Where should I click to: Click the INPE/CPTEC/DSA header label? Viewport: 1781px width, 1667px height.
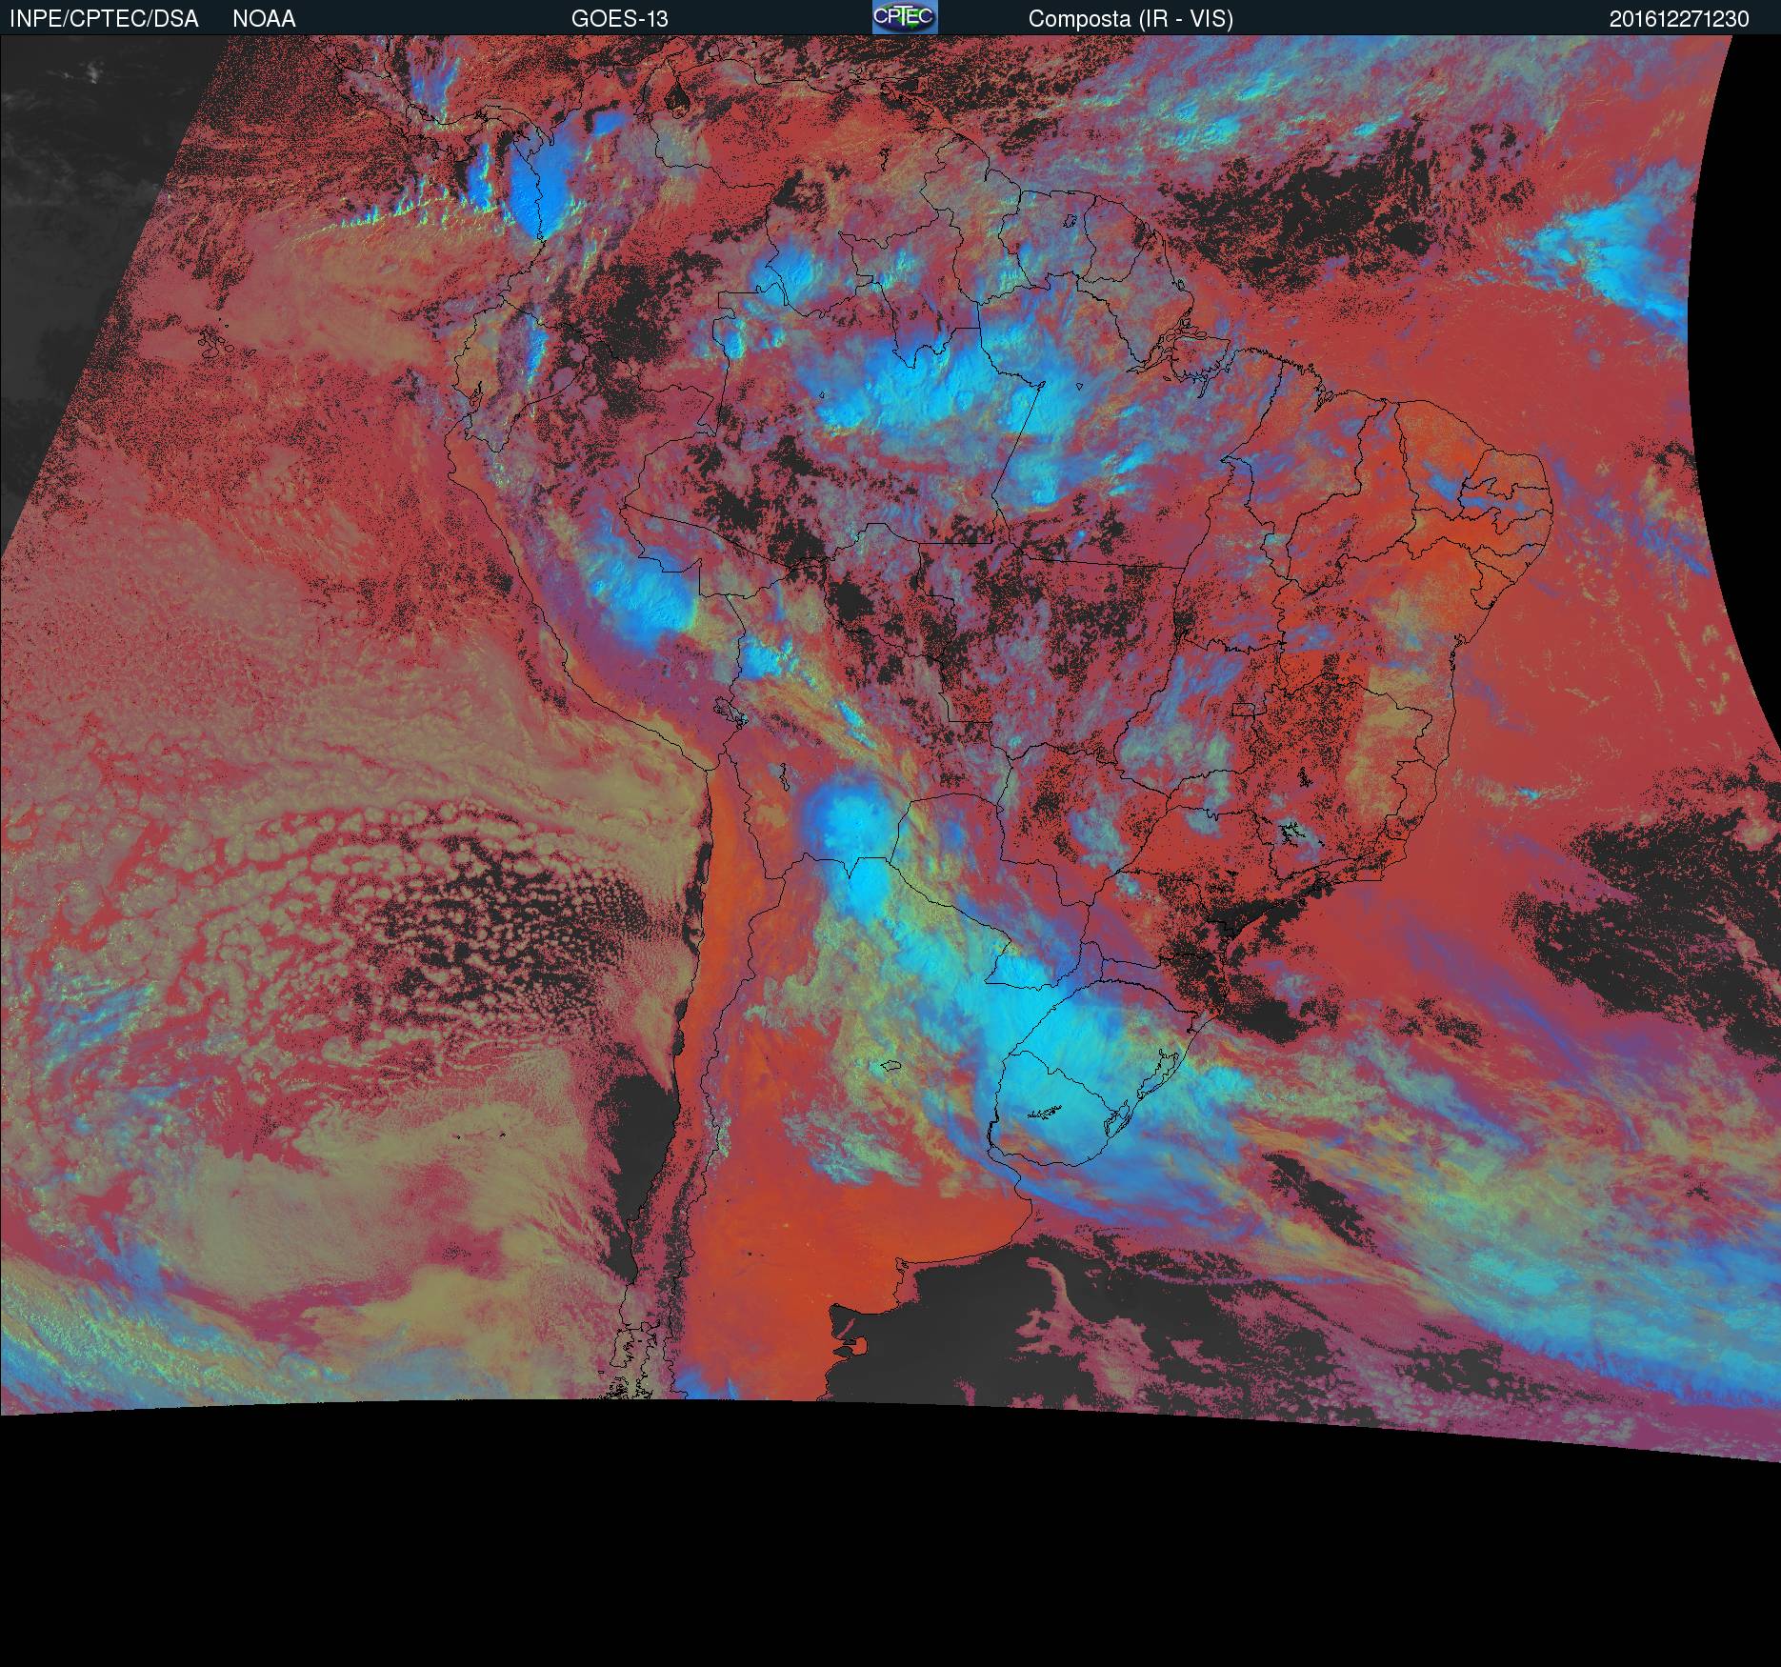104,19
